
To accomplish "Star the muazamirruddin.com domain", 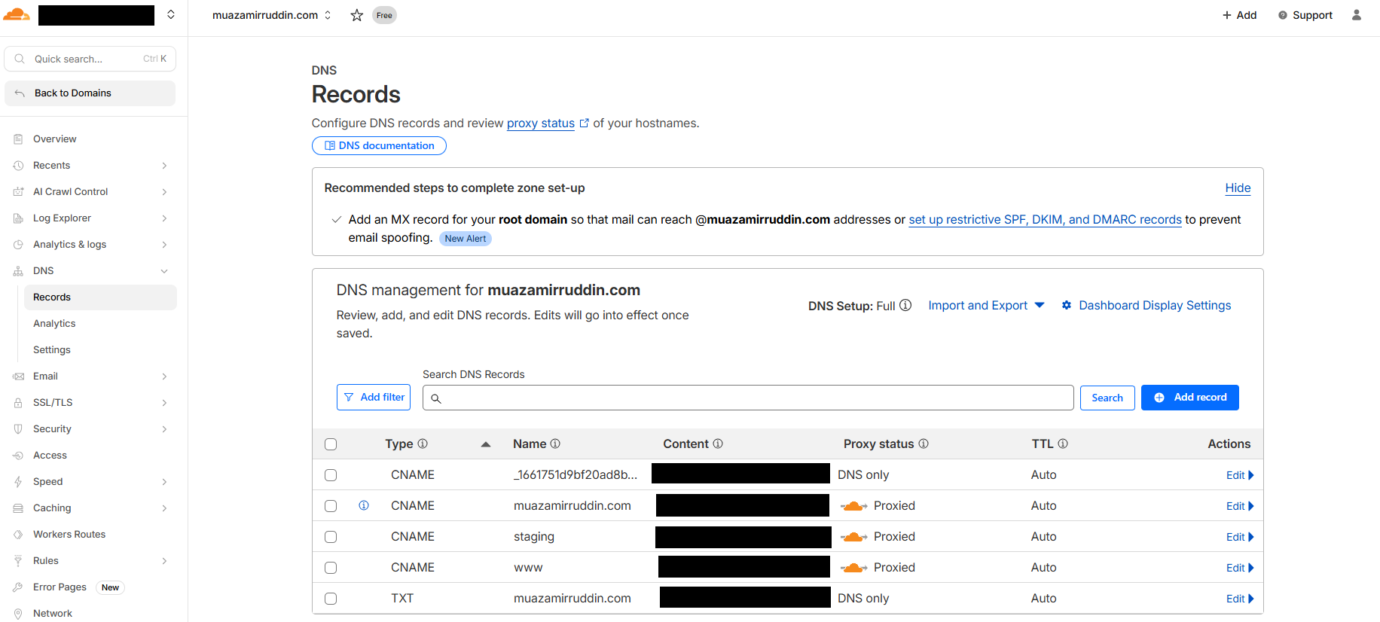I will pyautogui.click(x=357, y=15).
